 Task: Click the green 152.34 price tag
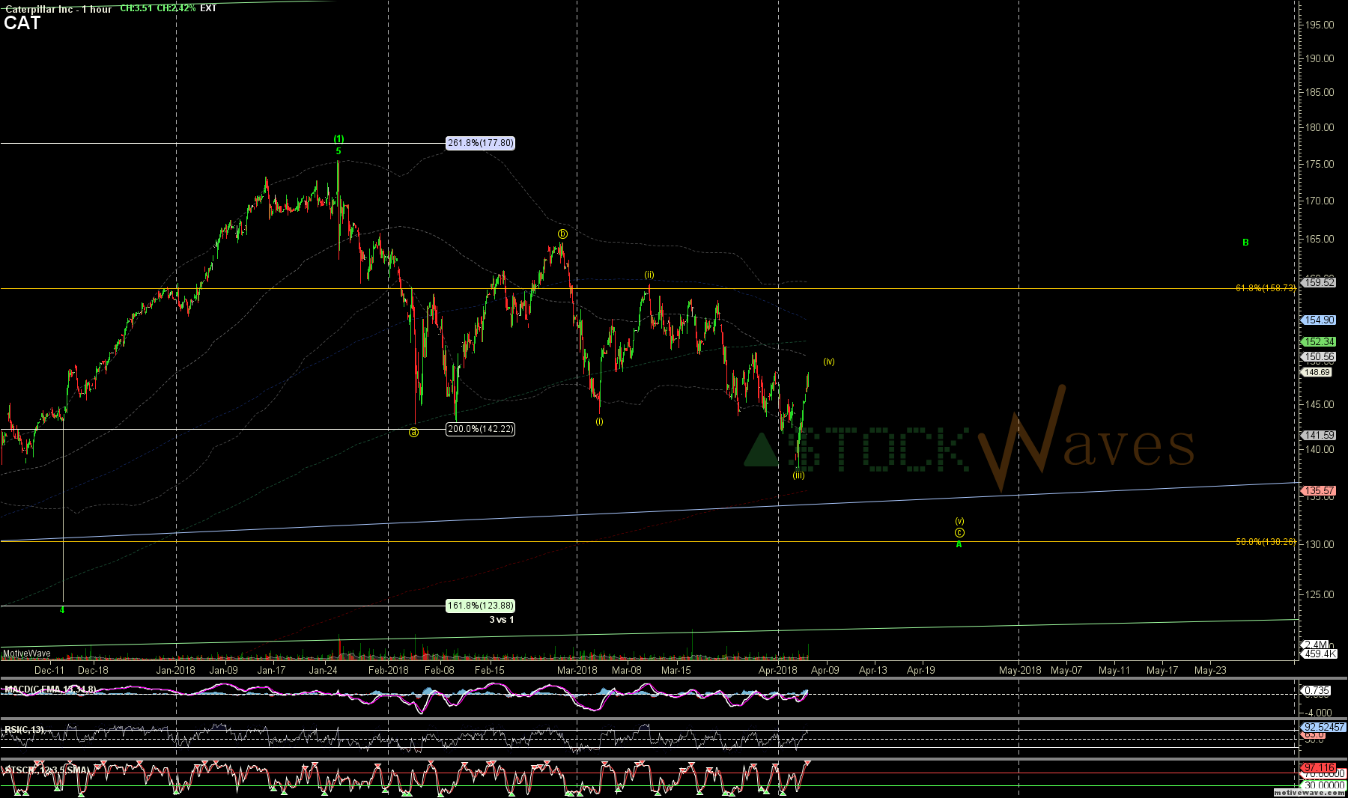[x=1319, y=341]
